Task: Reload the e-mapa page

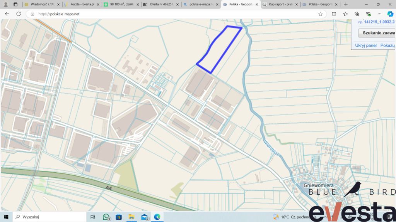Action: click(x=19, y=14)
